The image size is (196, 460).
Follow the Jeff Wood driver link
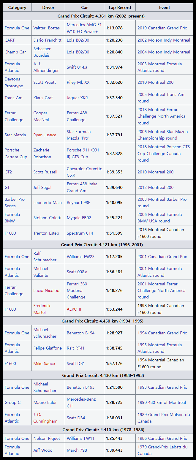tap(43, 450)
